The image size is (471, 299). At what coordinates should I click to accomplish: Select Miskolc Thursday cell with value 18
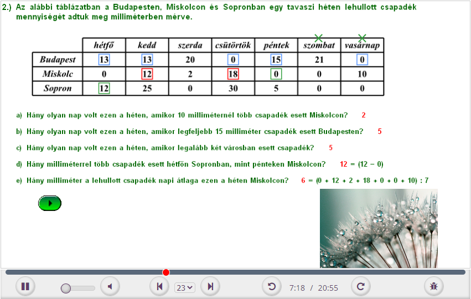point(233,74)
